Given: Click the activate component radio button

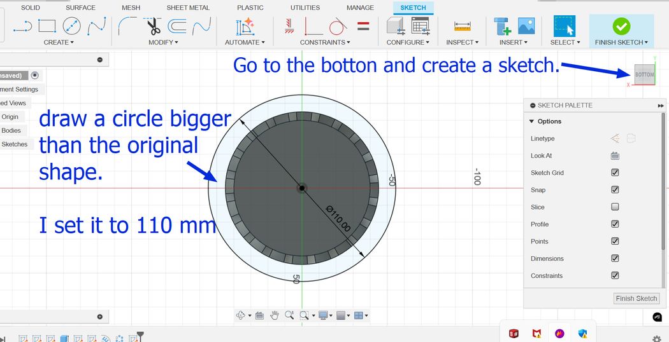Looking at the screenshot, I should [35, 76].
